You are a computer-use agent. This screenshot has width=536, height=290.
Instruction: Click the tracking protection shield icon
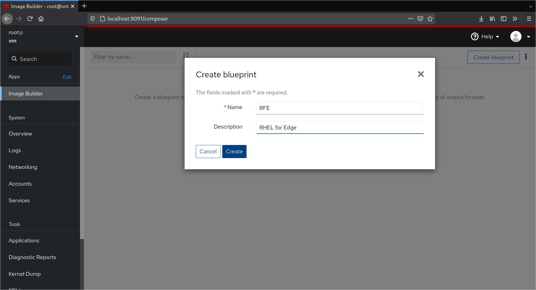coord(93,19)
